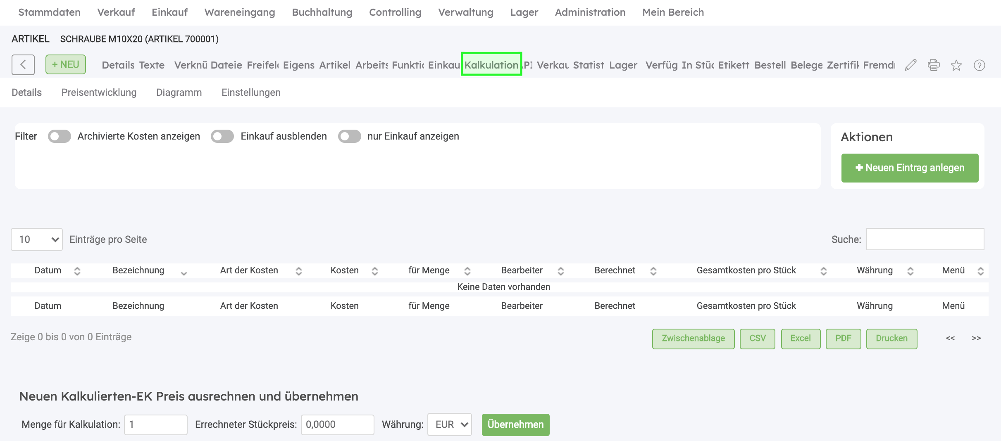Click the pencil edit icon
Viewport: 1001px width, 441px height.
[x=910, y=65]
